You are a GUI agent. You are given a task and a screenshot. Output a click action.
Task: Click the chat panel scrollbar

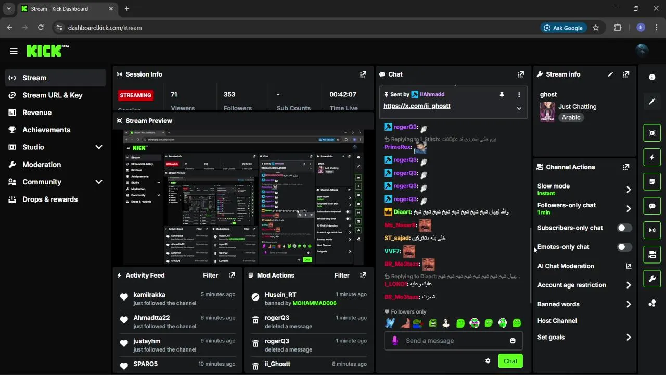pos(530,266)
